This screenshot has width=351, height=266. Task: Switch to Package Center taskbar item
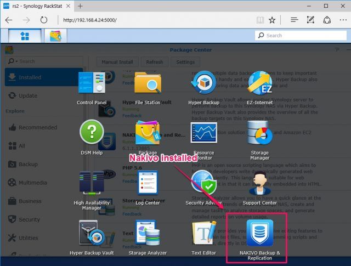[x=55, y=36]
